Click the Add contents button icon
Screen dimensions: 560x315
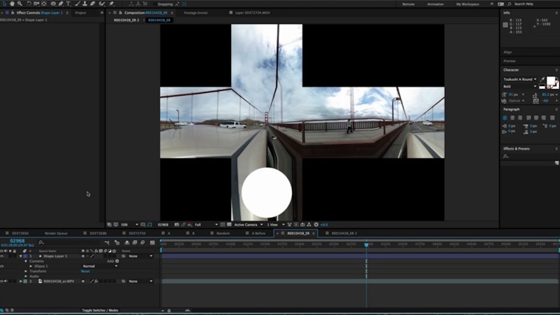point(116,261)
